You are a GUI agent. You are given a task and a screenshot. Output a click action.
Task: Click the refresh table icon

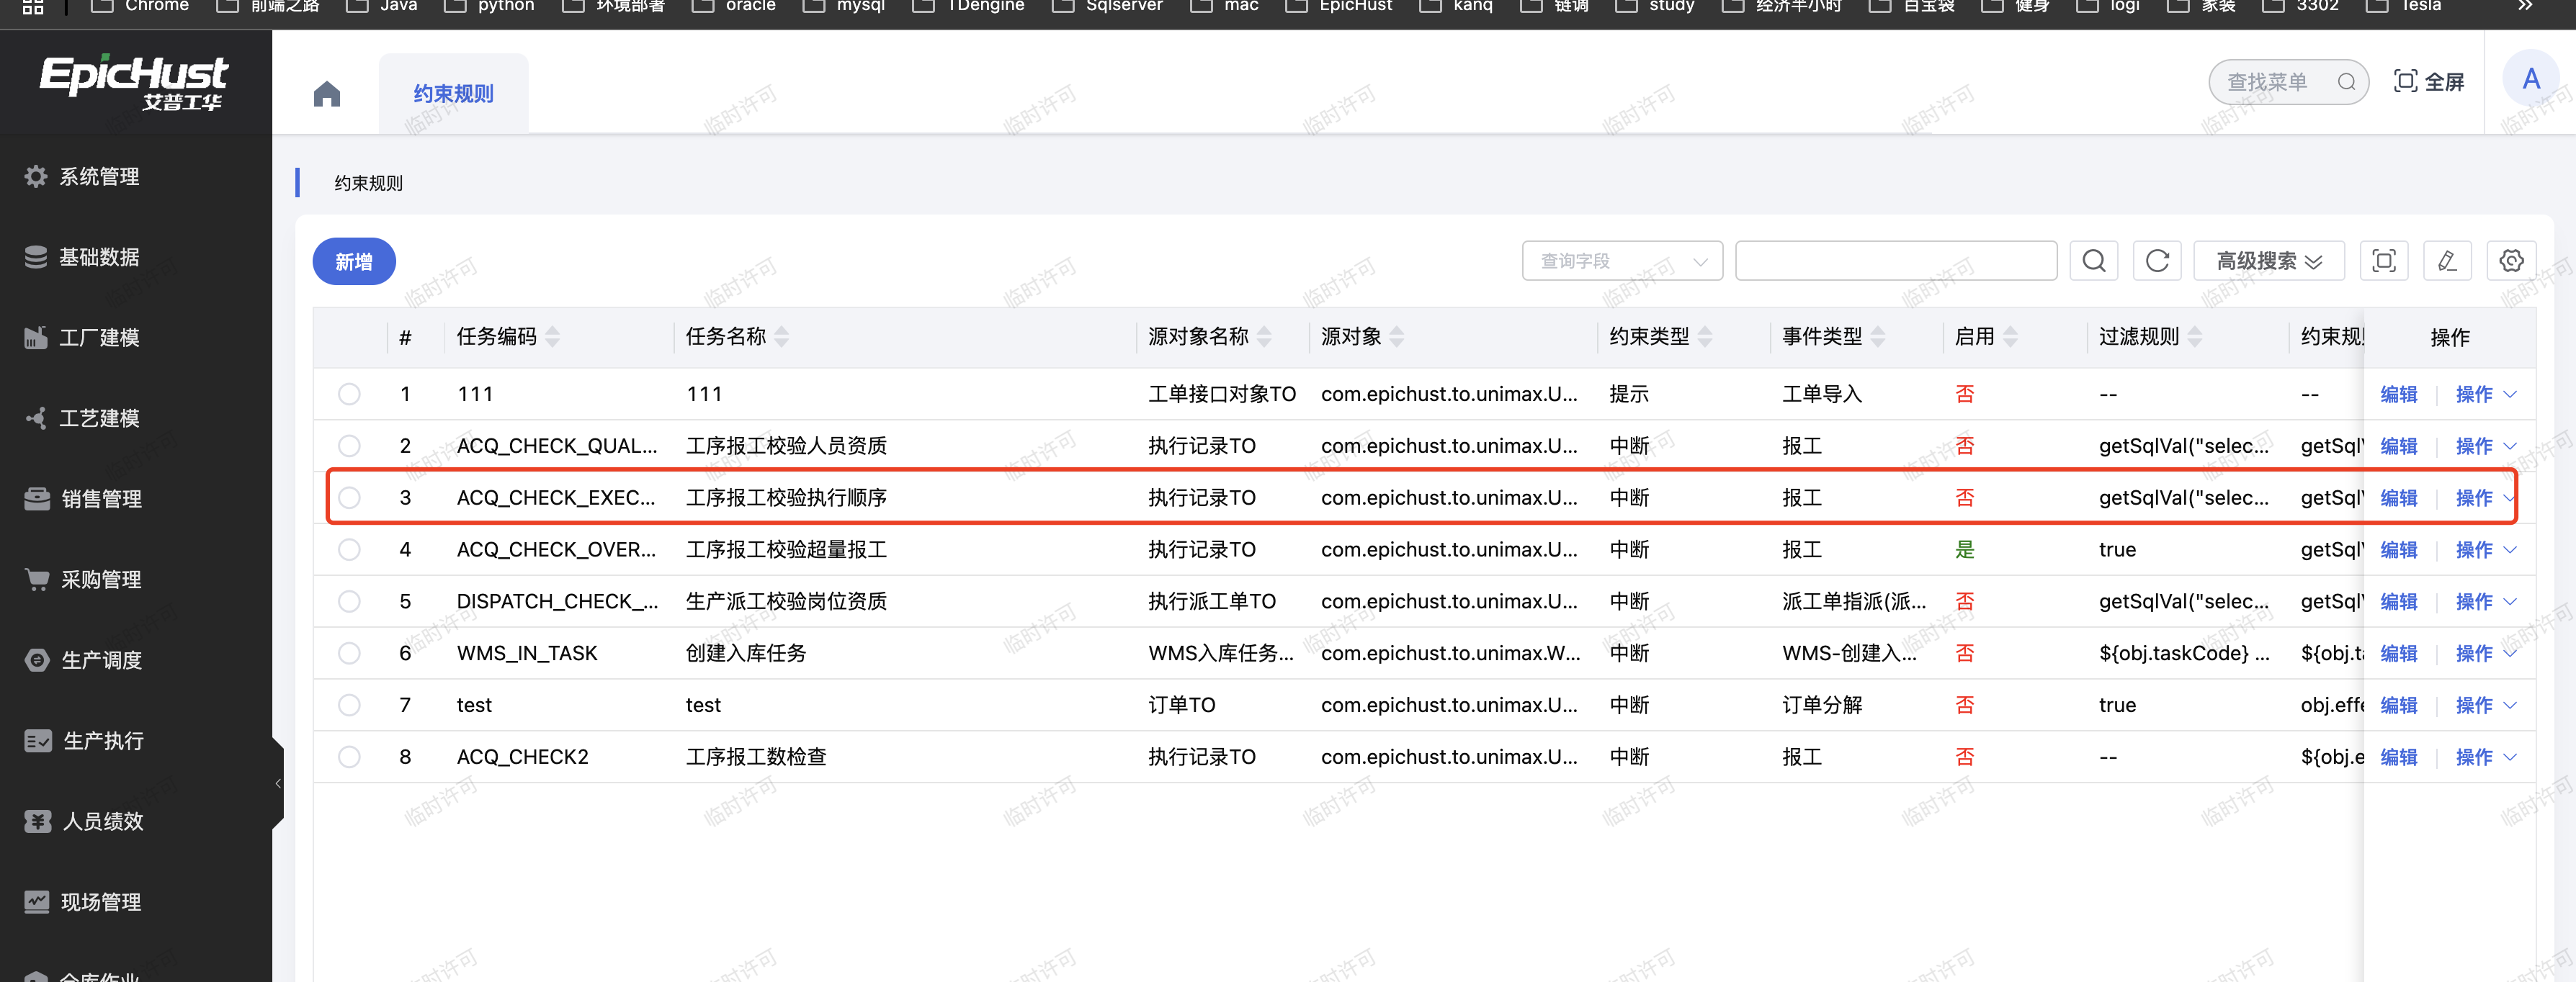[x=2157, y=261]
